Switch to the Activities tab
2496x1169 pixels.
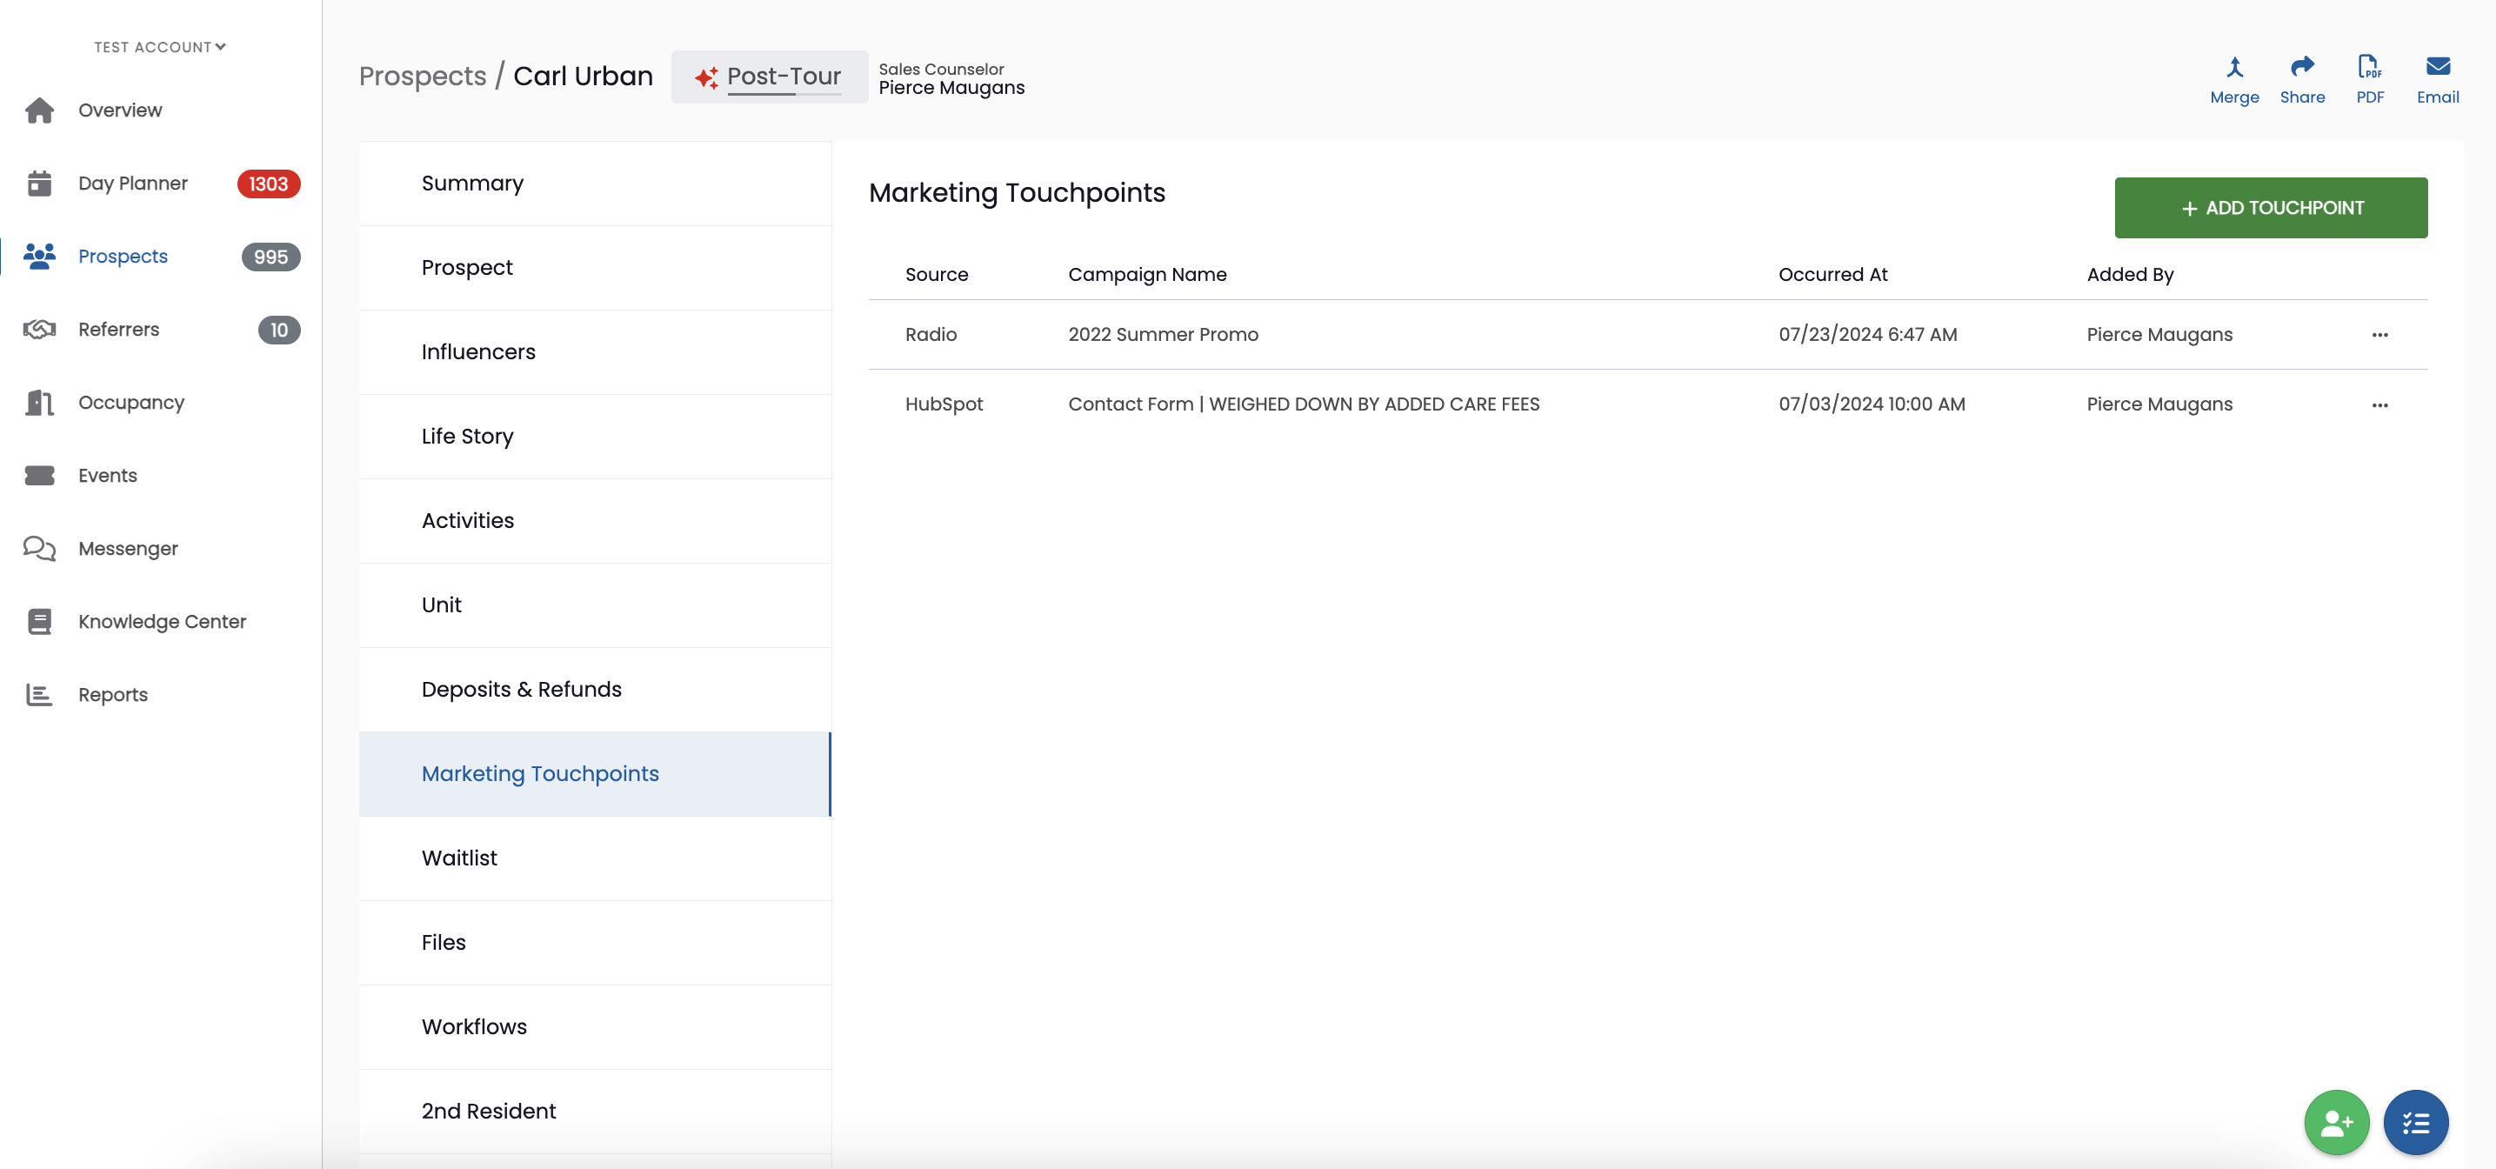click(595, 520)
